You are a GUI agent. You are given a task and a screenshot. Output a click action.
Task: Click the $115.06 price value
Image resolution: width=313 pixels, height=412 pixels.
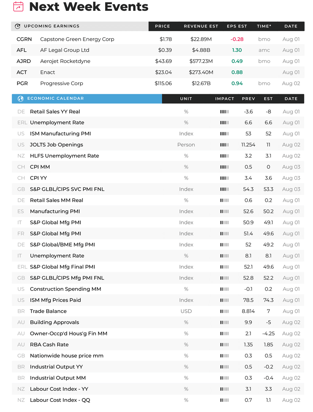163,83
